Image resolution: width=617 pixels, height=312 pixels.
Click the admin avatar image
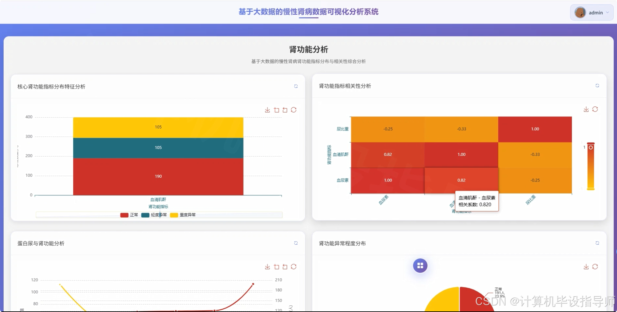[x=580, y=13]
